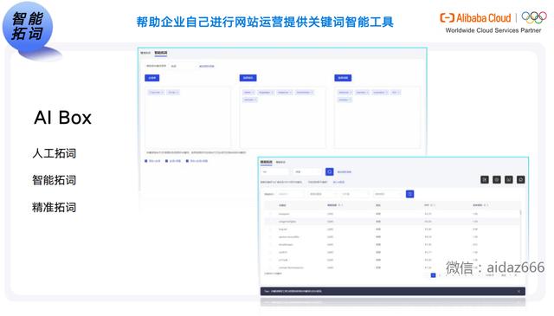Select the underlined first tab in the front window
This screenshot has height=316, width=554.
[266, 162]
